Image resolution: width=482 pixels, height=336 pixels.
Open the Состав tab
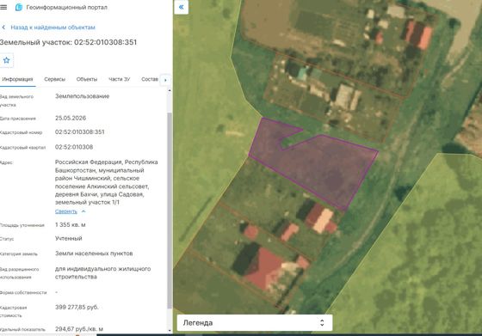click(150, 79)
